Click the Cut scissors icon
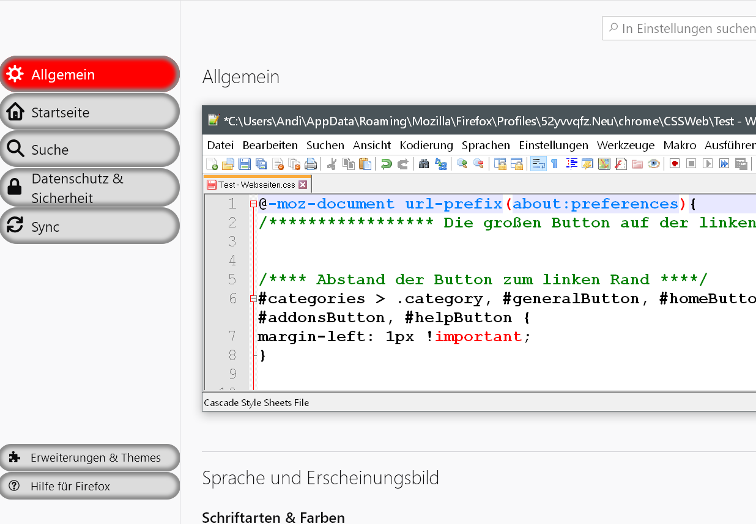Screen dimensions: 756x524 [x=332, y=163]
